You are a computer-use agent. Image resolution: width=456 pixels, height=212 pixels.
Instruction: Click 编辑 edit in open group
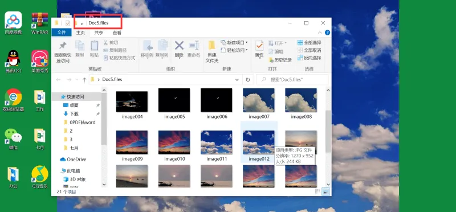pos(276,51)
